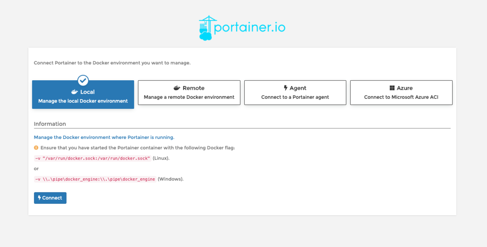487x247 pixels.
Task: Switch to the Local environment tab
Action: coord(83,94)
